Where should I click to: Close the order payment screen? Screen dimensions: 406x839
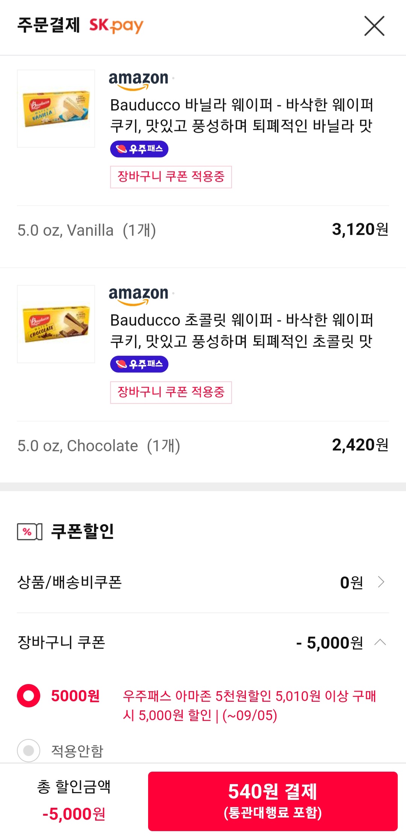coord(374,26)
